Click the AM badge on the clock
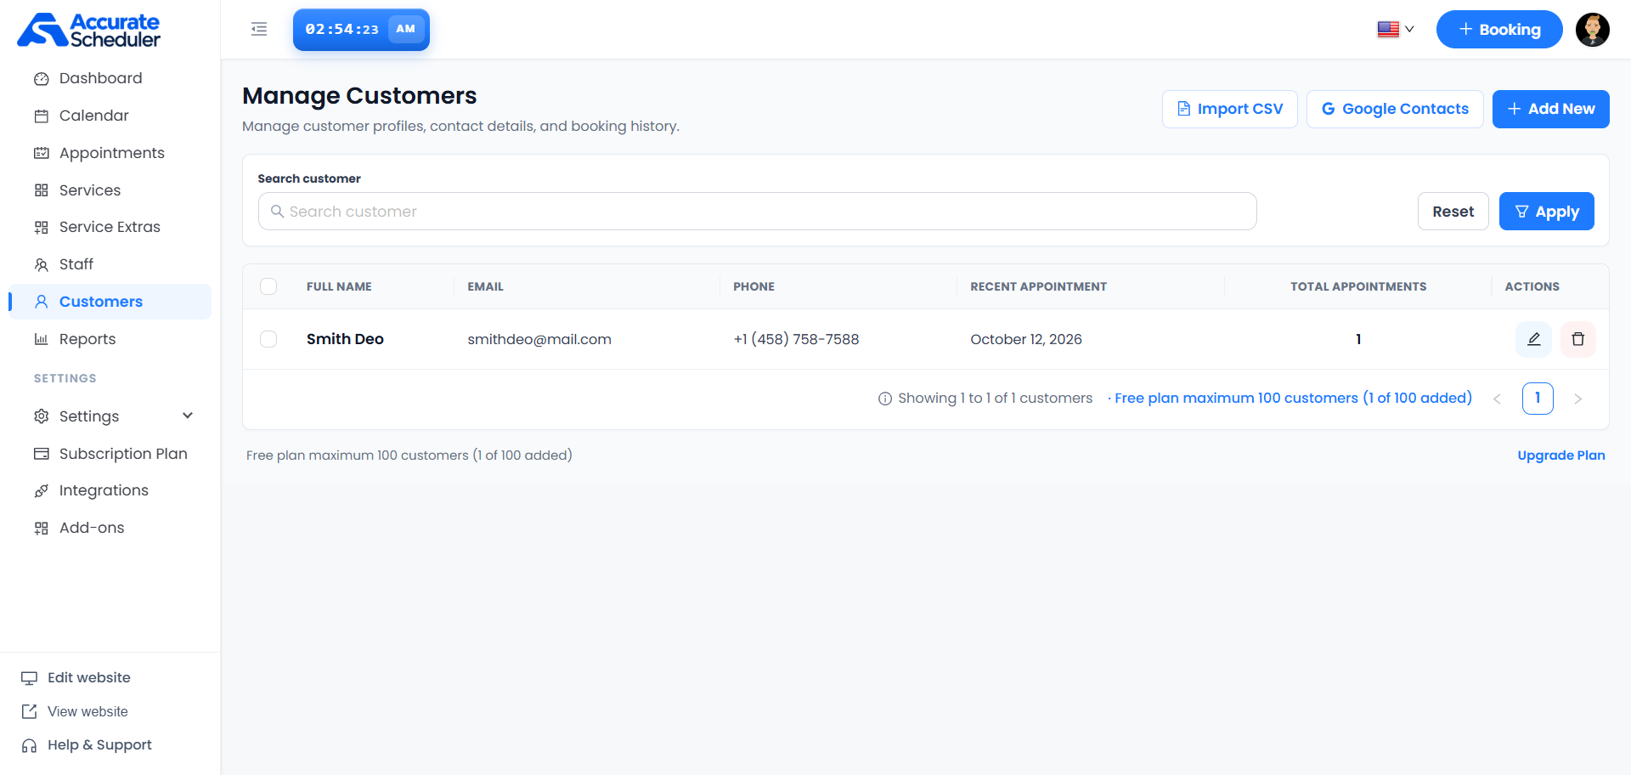The width and height of the screenshot is (1631, 775). [406, 29]
